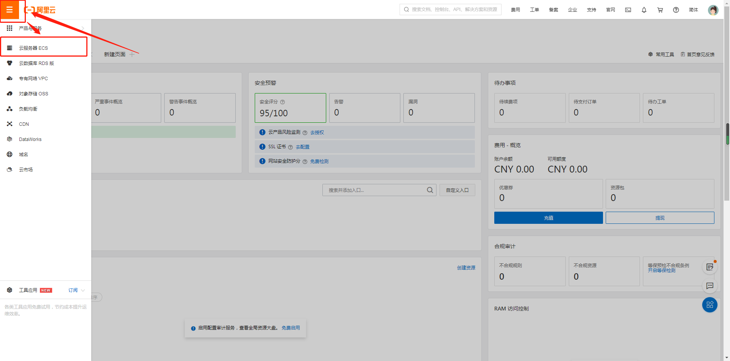Screen dimensions: 730x361
Task: Expand the 订阅 dropdown chevron
Action: click(83, 290)
